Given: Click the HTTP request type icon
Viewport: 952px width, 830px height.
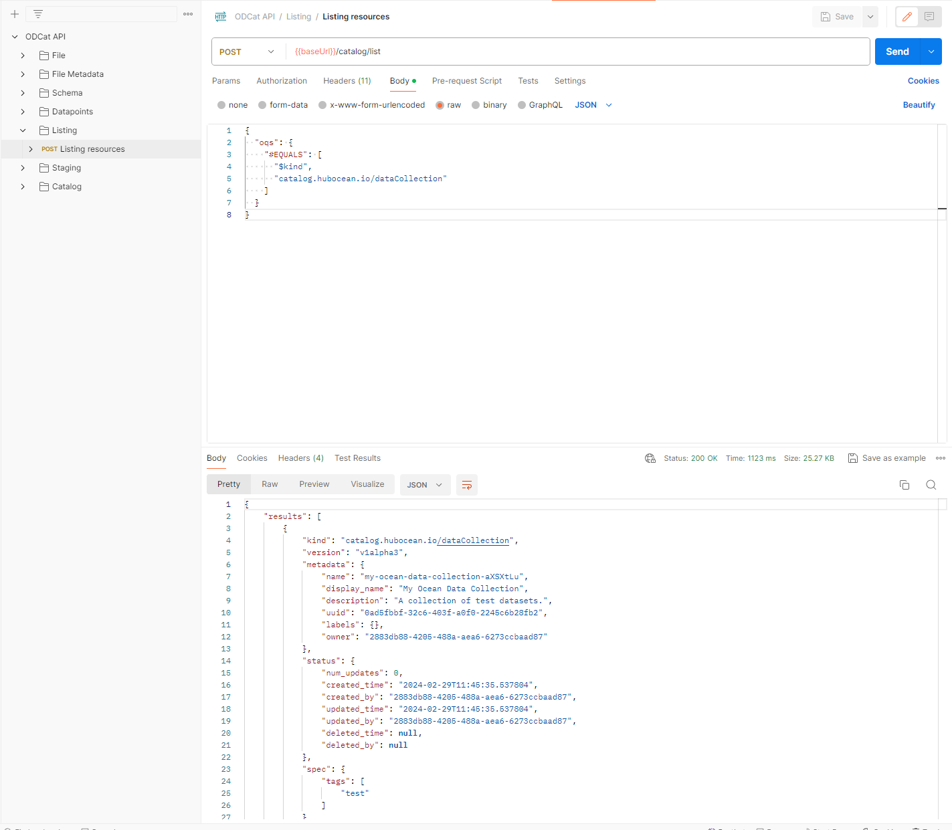Looking at the screenshot, I should pos(221,17).
